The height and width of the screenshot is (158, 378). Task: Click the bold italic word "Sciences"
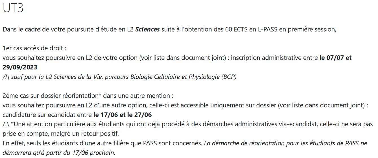click(x=147, y=30)
